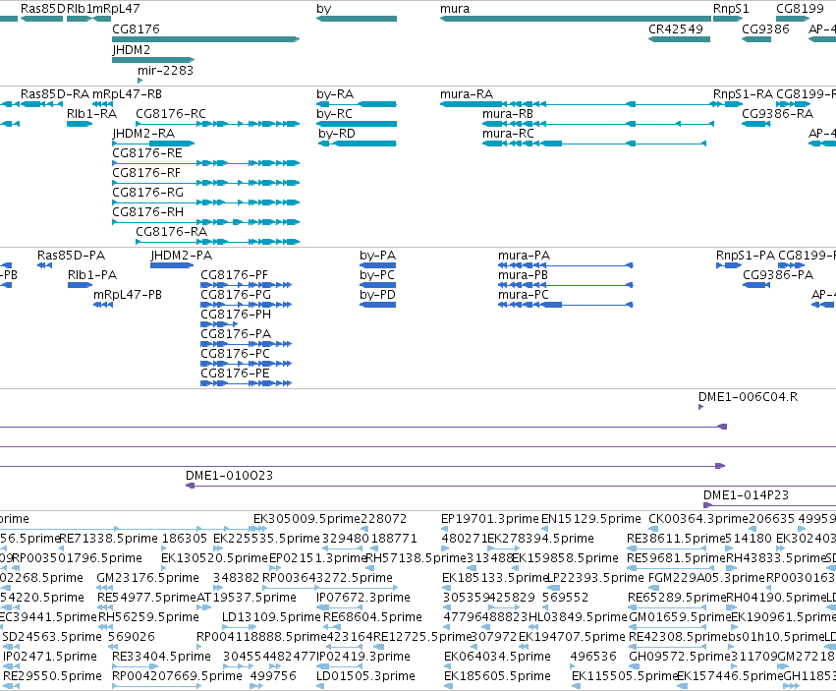Select the Rlb1 gene bar
This screenshot has width=836, height=691.
[80, 19]
